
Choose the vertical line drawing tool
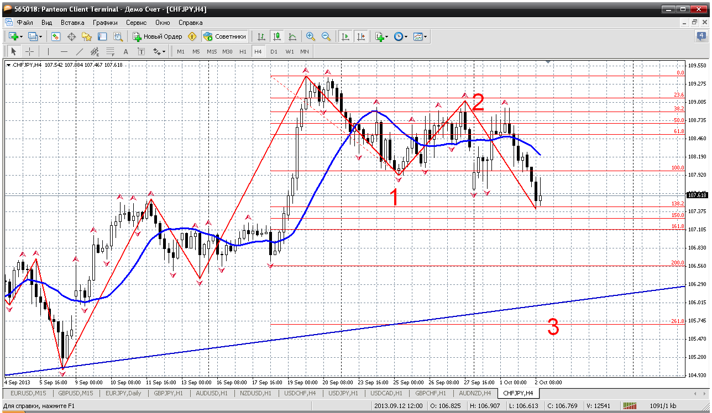click(49, 51)
